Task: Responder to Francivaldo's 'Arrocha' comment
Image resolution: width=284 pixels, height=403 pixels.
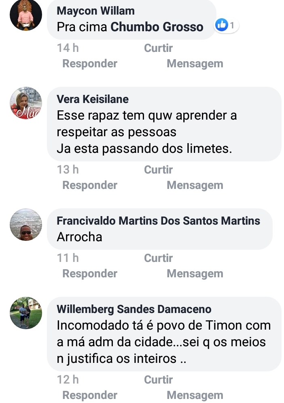Action: point(90,274)
